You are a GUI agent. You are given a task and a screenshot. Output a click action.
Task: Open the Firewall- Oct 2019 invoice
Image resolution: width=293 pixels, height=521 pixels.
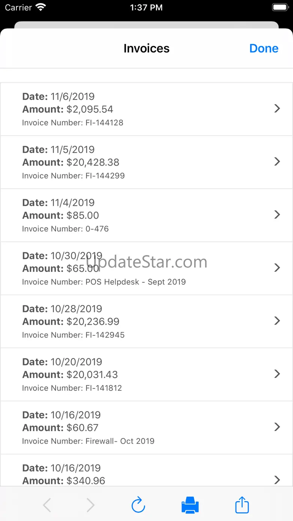pyautogui.click(x=146, y=427)
